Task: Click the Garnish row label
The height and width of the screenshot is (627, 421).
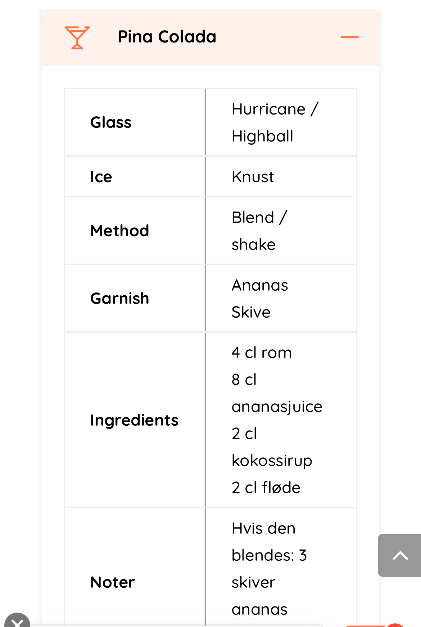Action: 119,299
